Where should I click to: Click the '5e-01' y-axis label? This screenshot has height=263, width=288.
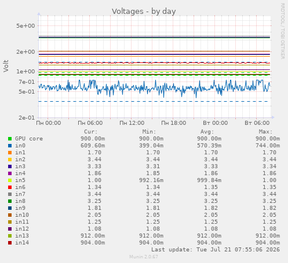[27, 92]
